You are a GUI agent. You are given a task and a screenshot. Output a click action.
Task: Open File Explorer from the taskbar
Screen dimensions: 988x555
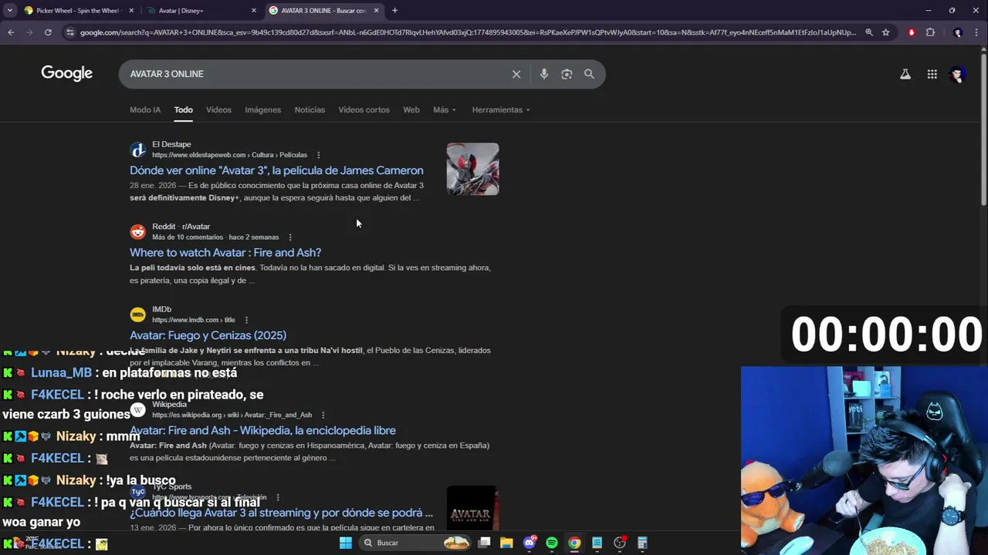coord(506,543)
